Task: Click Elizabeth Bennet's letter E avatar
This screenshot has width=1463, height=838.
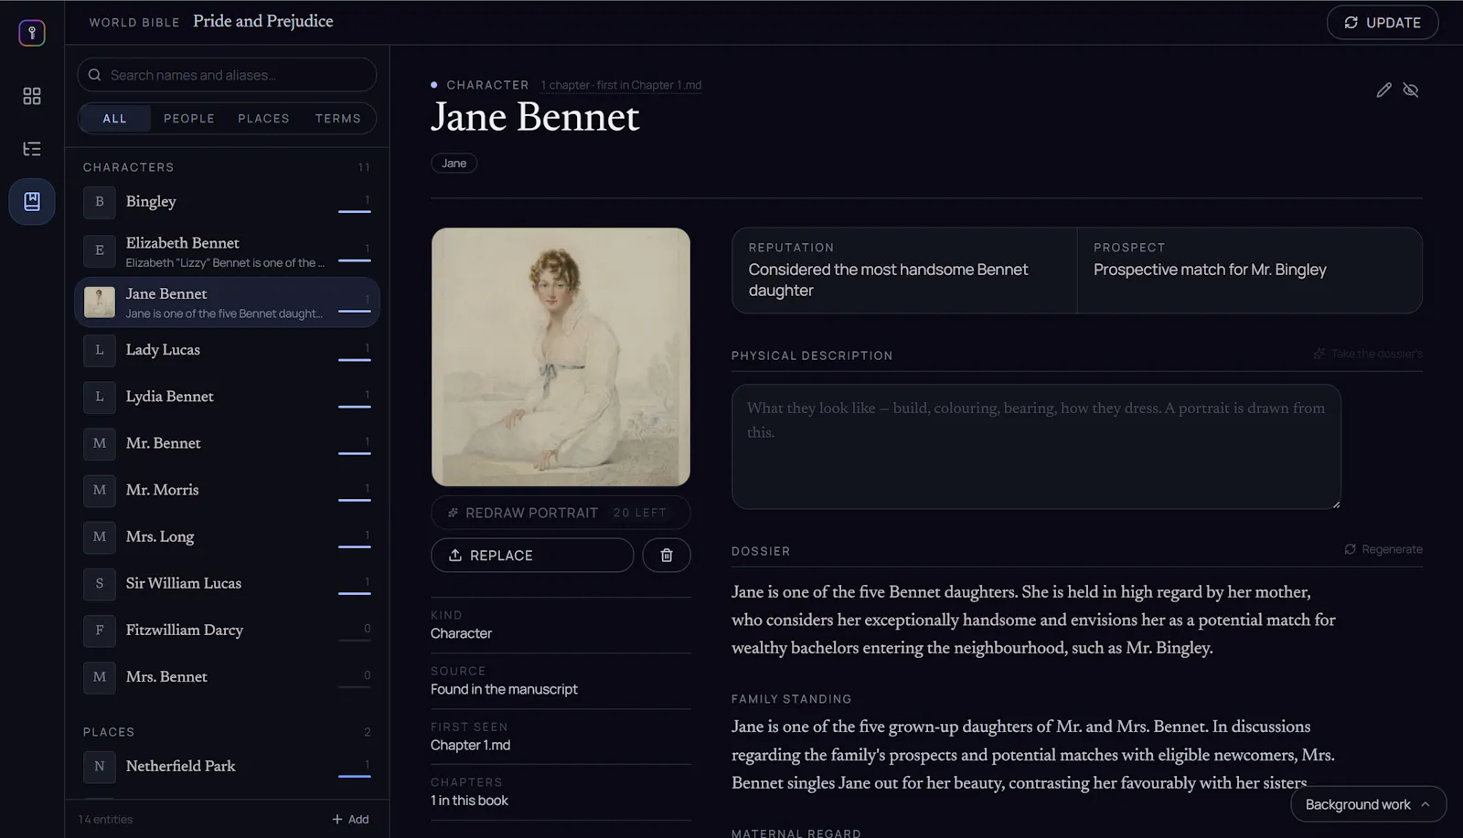Action: coord(100,250)
